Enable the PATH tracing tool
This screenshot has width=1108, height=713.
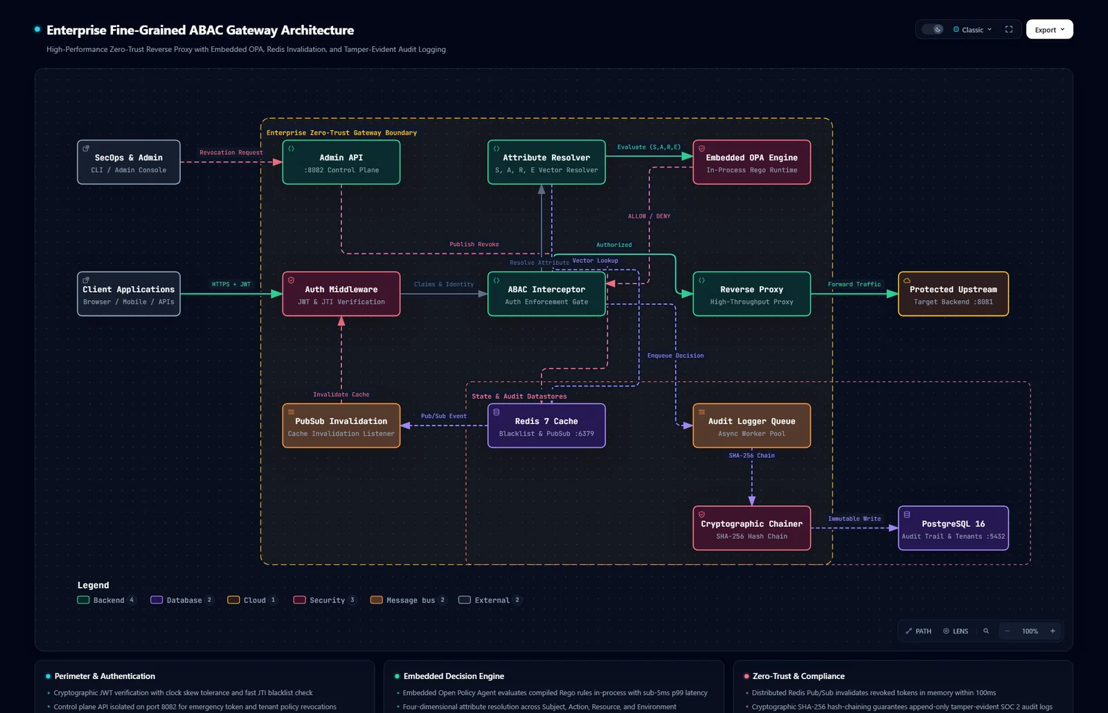click(x=918, y=631)
